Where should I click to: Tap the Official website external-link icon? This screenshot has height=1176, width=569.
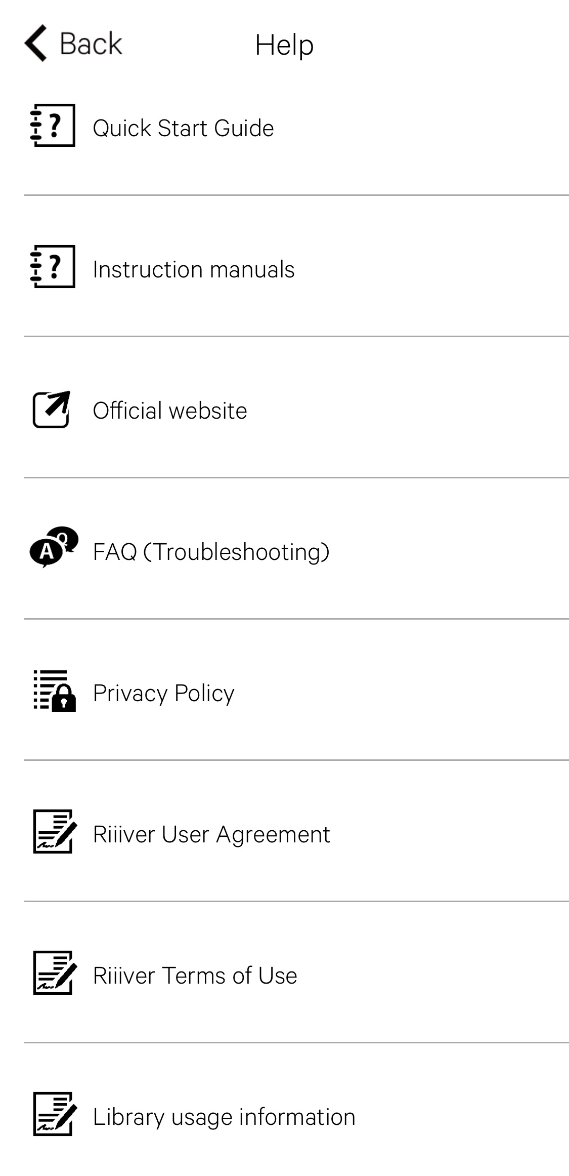[52, 409]
